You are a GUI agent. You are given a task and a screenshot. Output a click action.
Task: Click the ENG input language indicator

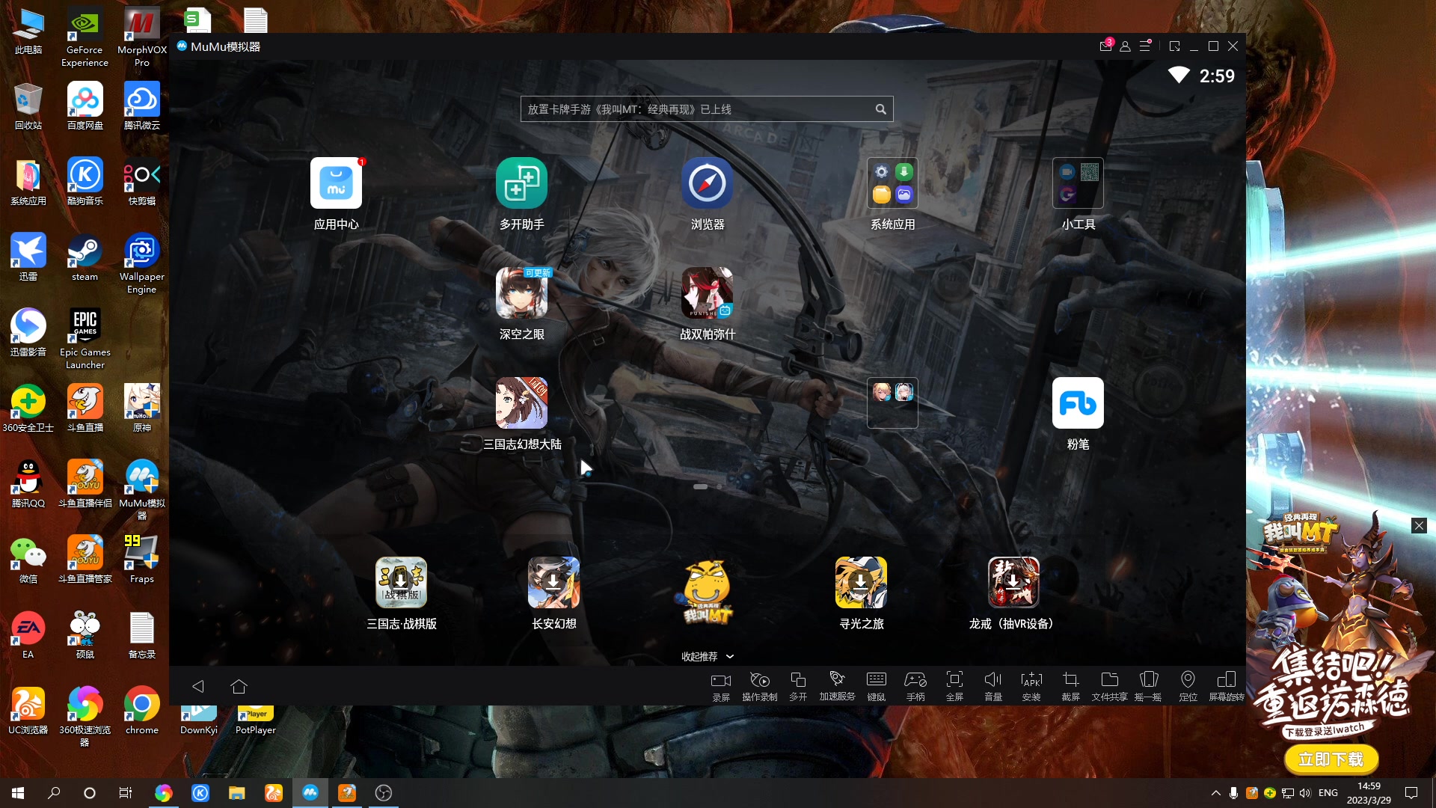pos(1328,793)
